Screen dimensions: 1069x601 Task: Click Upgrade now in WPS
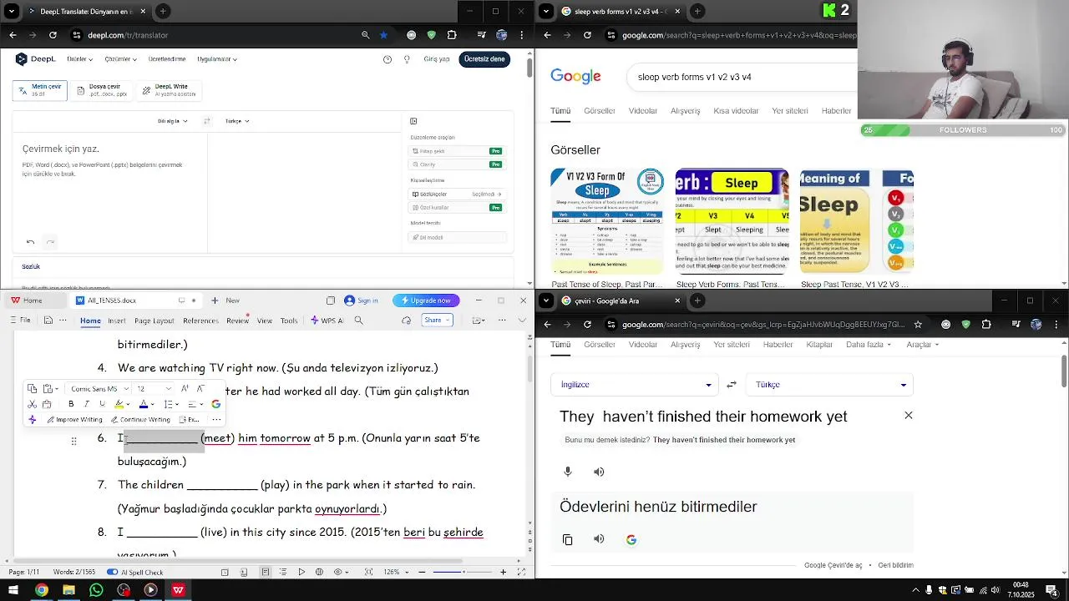point(426,300)
